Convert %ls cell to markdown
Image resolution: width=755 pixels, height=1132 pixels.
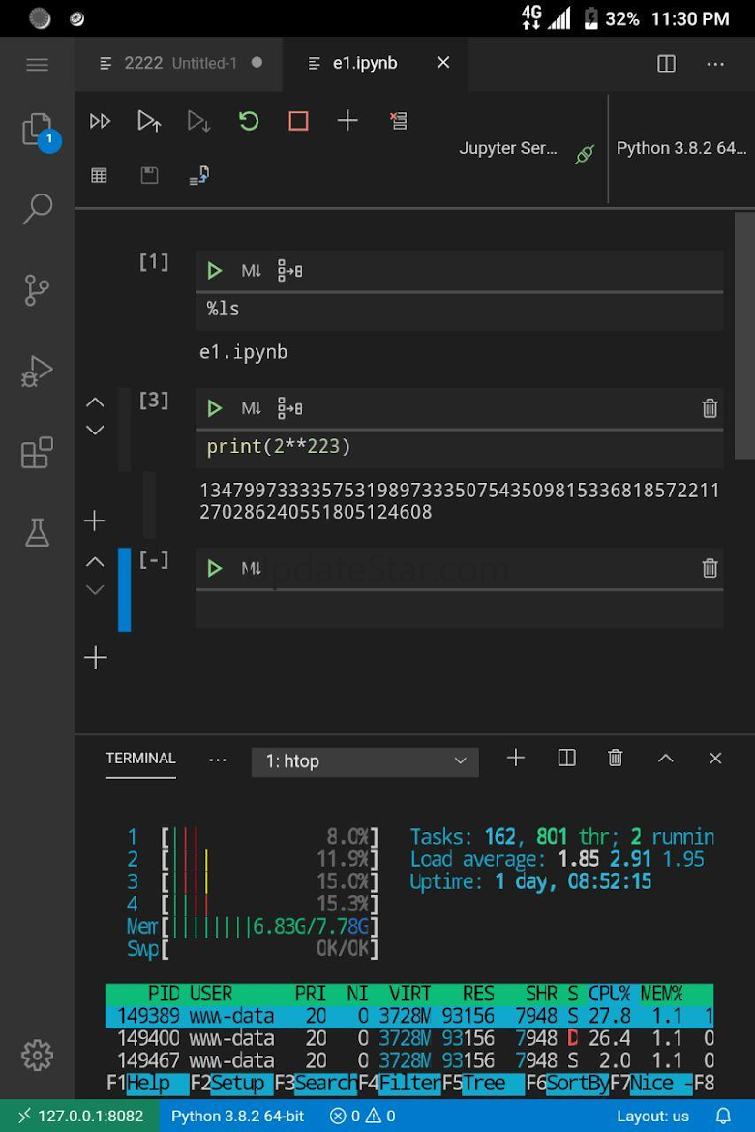pyautogui.click(x=252, y=271)
